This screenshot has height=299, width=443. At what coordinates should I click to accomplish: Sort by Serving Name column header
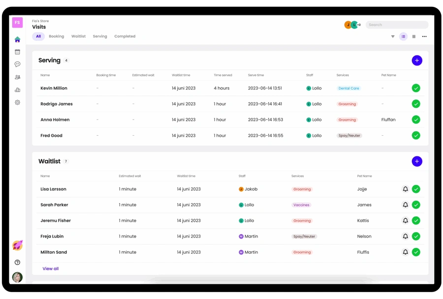pyautogui.click(x=45, y=75)
